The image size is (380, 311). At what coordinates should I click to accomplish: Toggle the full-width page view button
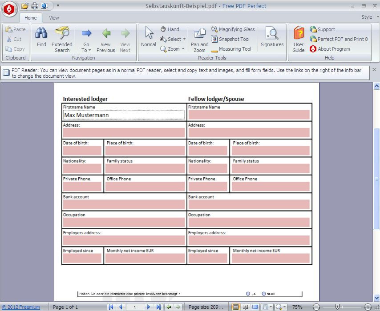point(255,307)
